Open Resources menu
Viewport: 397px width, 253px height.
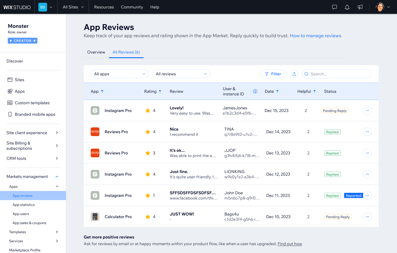click(x=104, y=7)
